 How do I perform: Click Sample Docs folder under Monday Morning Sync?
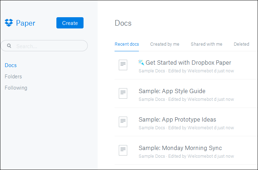click(x=152, y=156)
